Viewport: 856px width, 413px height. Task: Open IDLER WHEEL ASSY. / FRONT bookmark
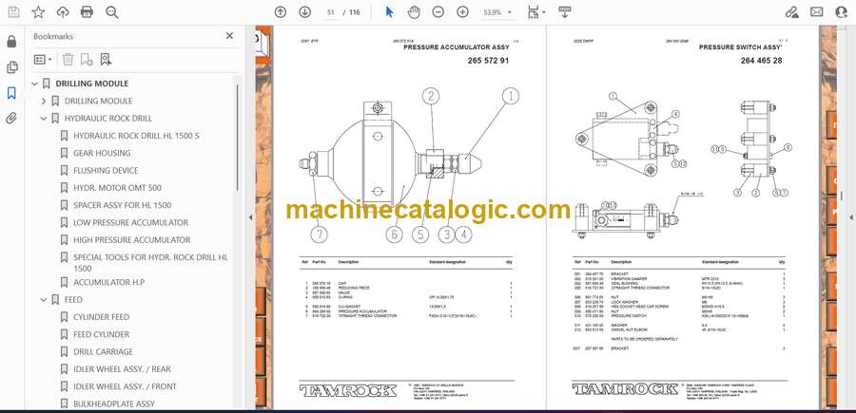125,386
